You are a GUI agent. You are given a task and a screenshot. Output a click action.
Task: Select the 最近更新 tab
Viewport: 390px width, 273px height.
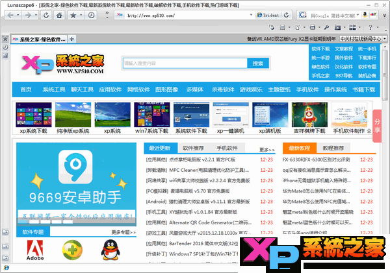pyautogui.click(x=161, y=148)
